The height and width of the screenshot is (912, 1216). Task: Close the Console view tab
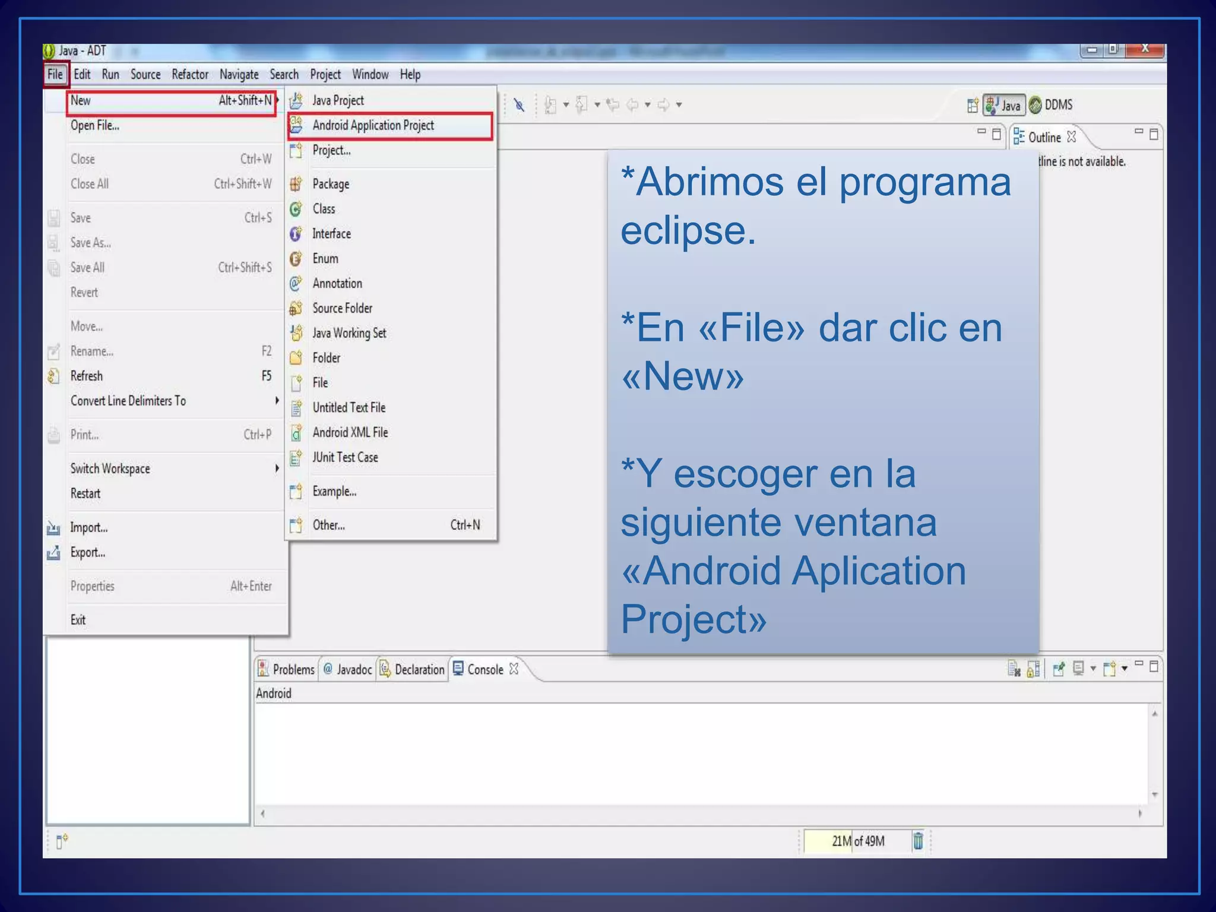click(514, 669)
